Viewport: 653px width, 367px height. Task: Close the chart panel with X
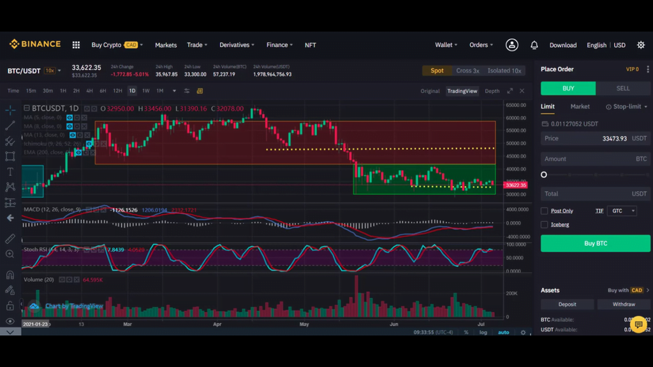pyautogui.click(x=522, y=90)
